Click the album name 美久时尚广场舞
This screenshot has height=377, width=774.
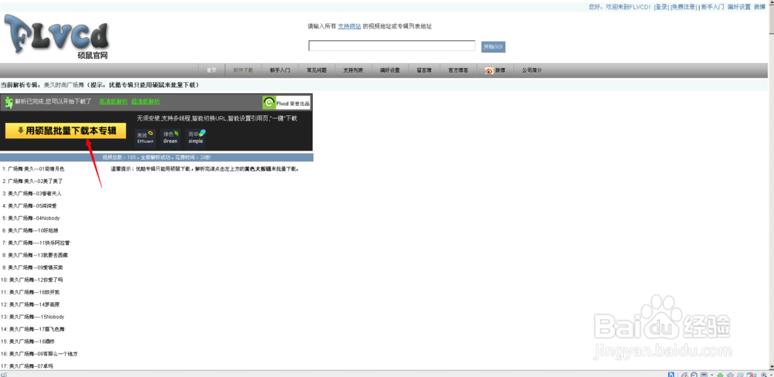[x=63, y=85]
